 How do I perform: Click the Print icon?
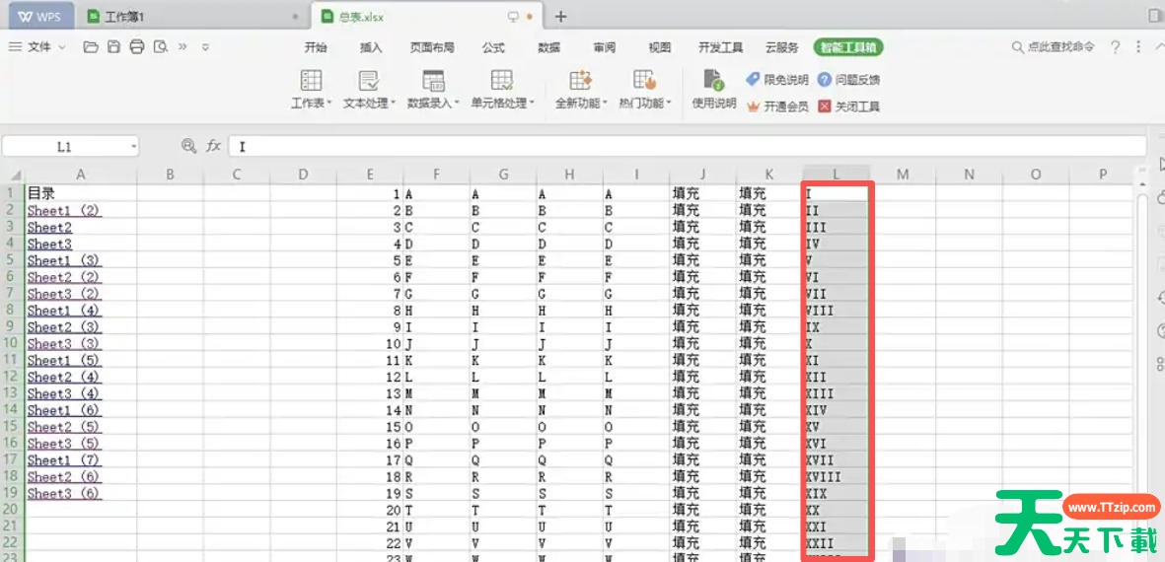[137, 46]
